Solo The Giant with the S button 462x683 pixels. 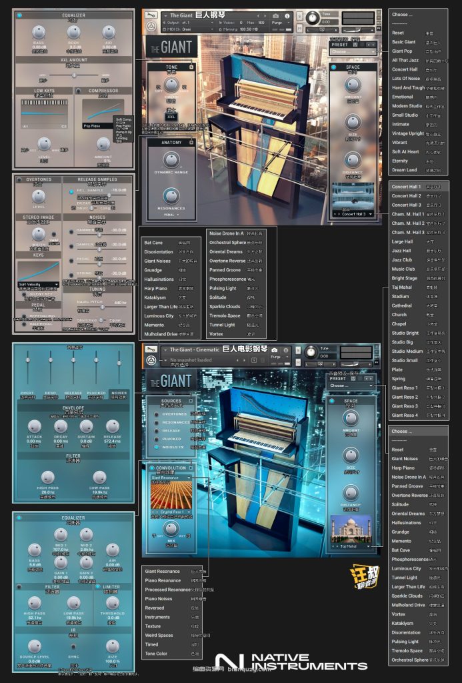[299, 16]
